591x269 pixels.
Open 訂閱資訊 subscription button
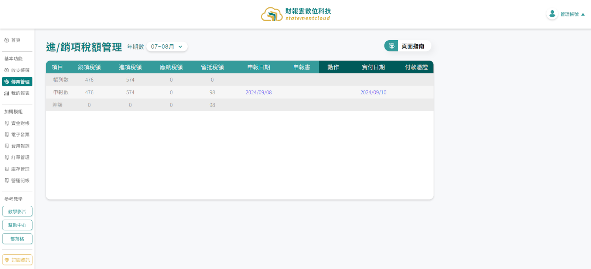tap(17, 260)
